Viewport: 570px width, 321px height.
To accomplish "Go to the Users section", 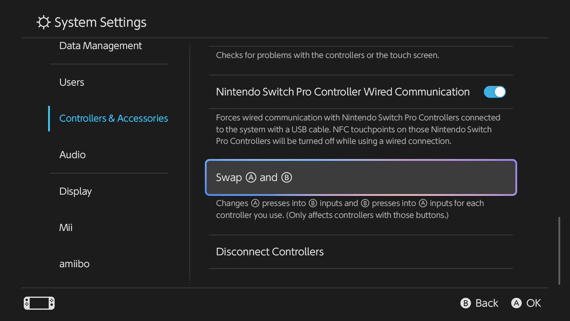I will click(x=72, y=82).
